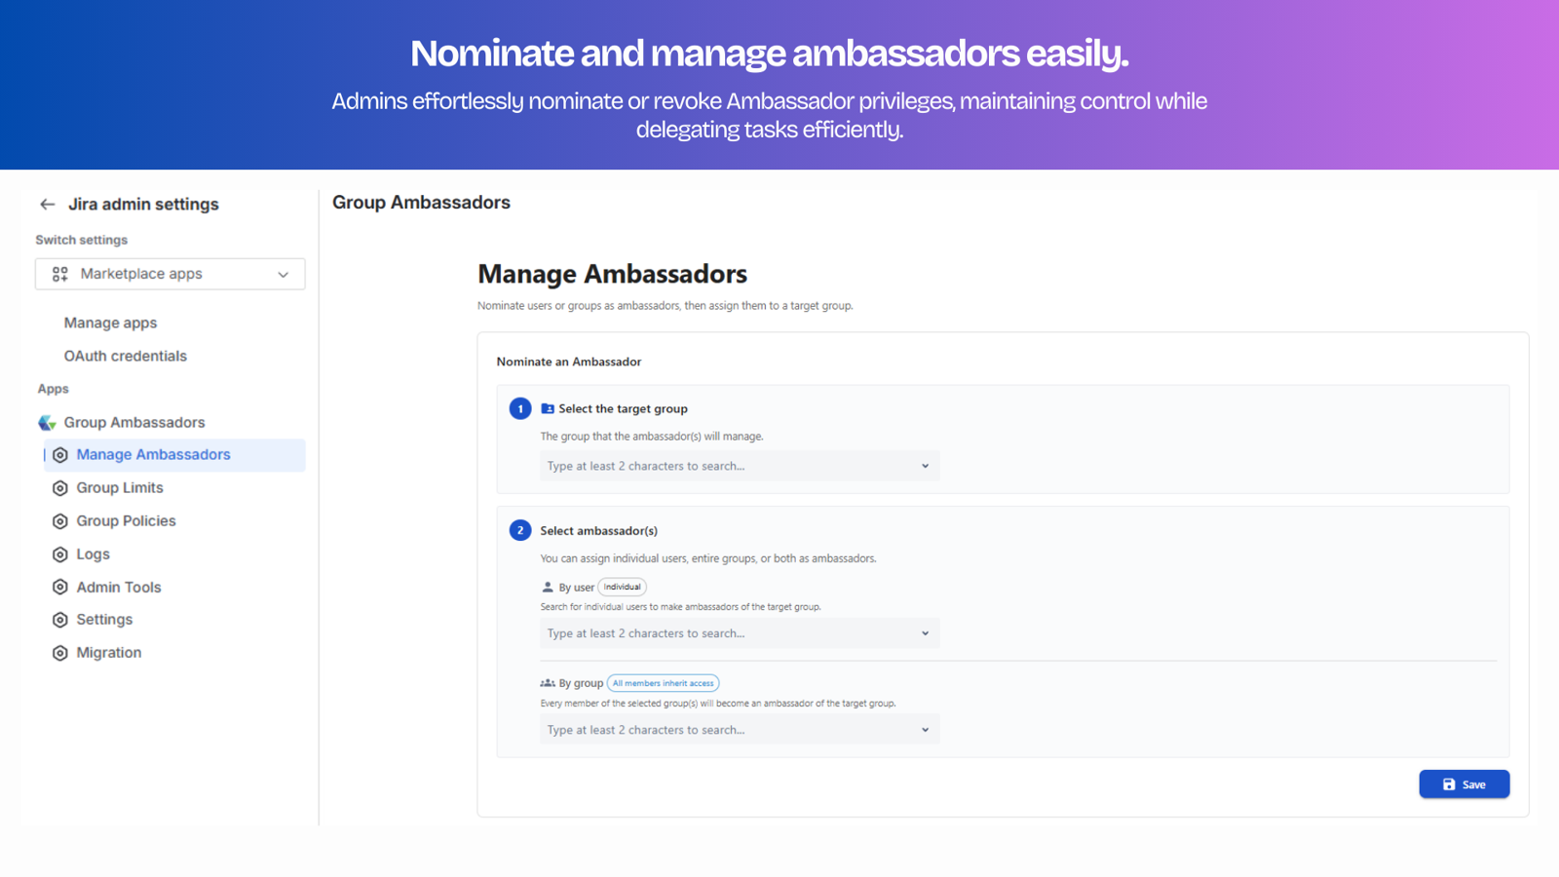Click the person icon next to By user
Image resolution: width=1559 pixels, height=877 pixels.
[x=546, y=587]
